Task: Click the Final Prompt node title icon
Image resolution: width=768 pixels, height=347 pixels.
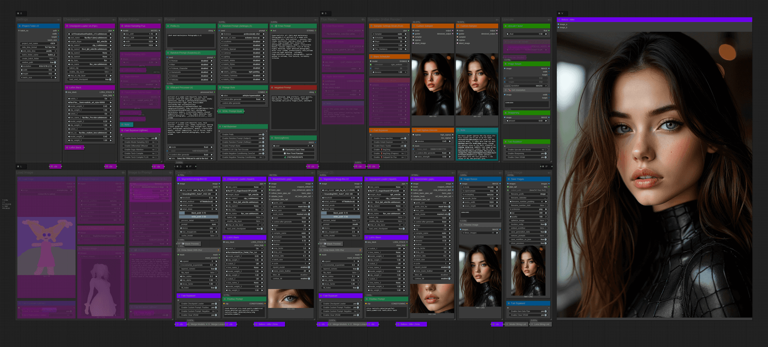Action: point(276,26)
